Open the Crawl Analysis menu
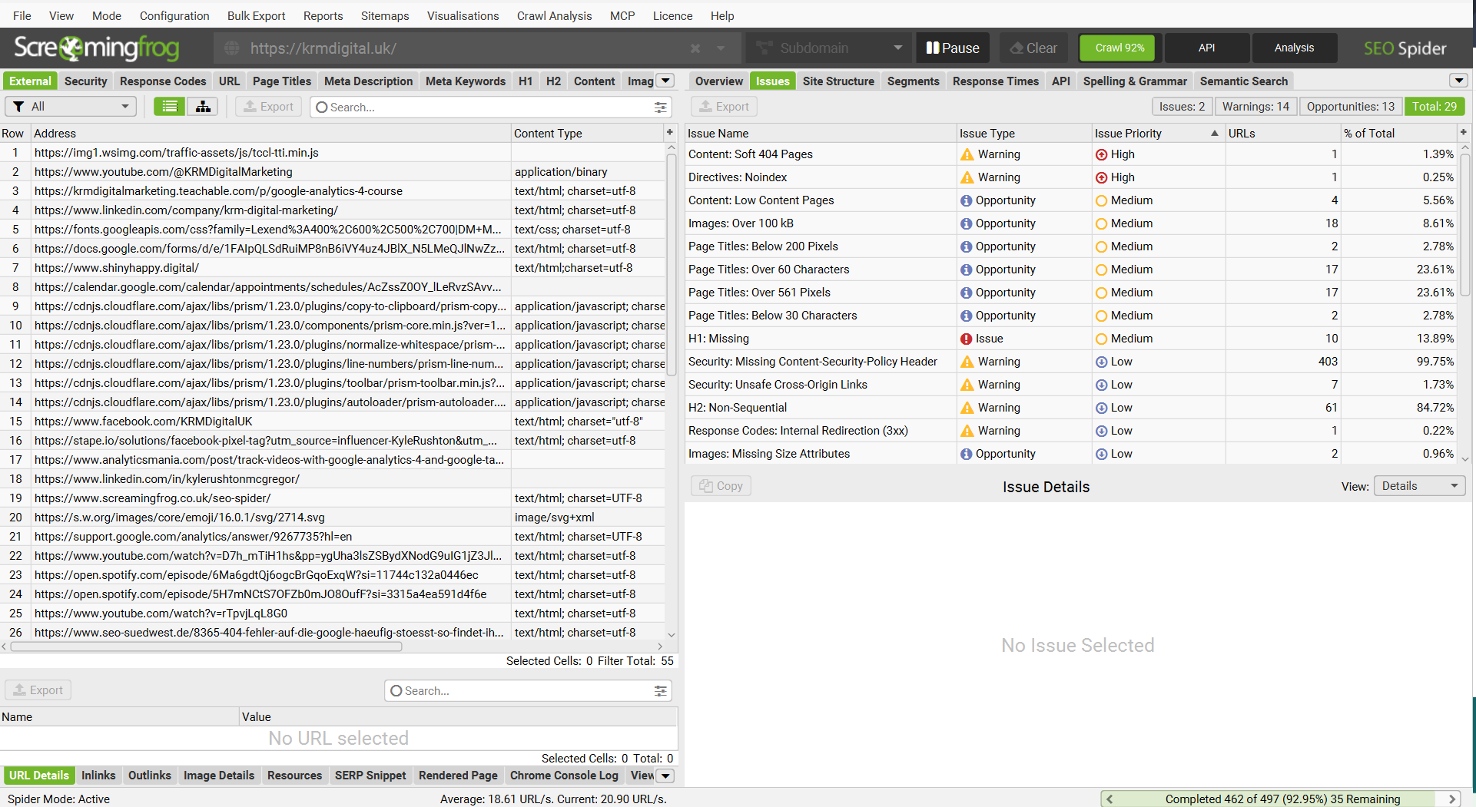The width and height of the screenshot is (1476, 807). (x=554, y=15)
